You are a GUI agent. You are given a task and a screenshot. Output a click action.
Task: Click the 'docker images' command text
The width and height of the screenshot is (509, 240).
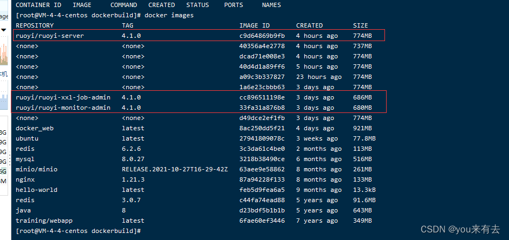pos(169,15)
